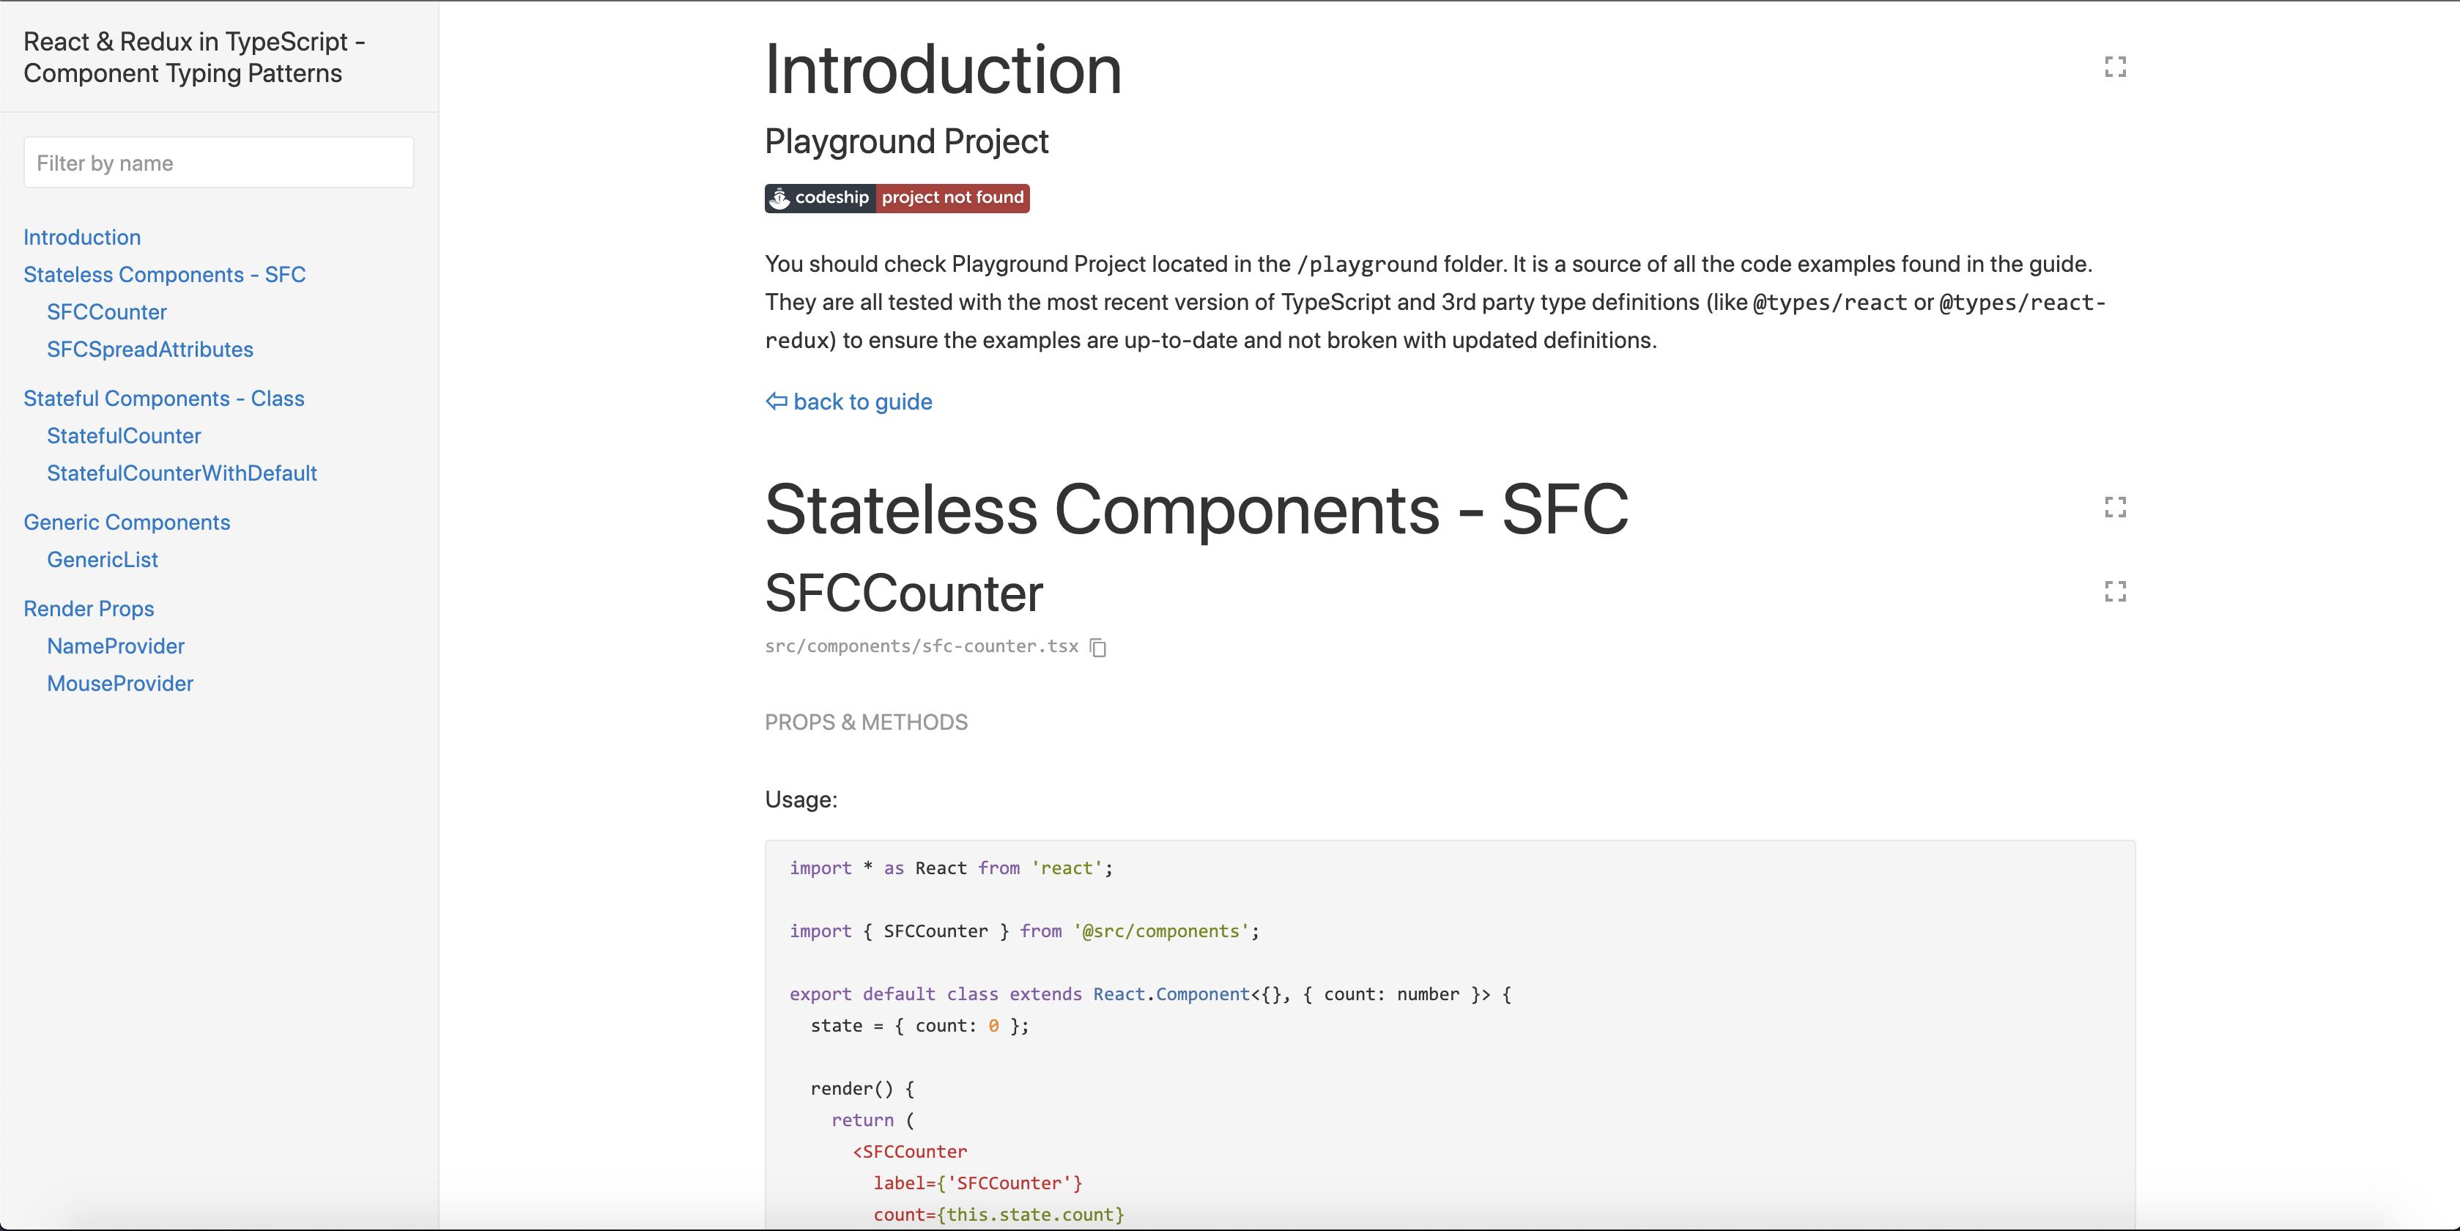The width and height of the screenshot is (2460, 1231).
Task: Copy the sfc-counter.tsx file path
Action: 1098,648
